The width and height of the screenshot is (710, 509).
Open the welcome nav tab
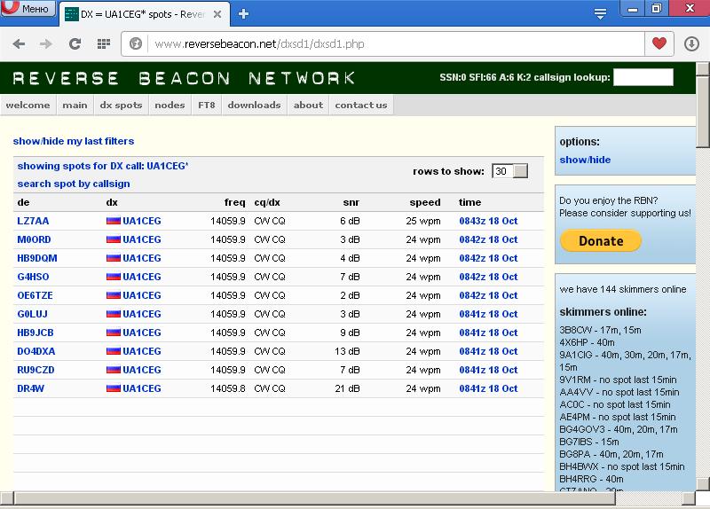(x=28, y=105)
